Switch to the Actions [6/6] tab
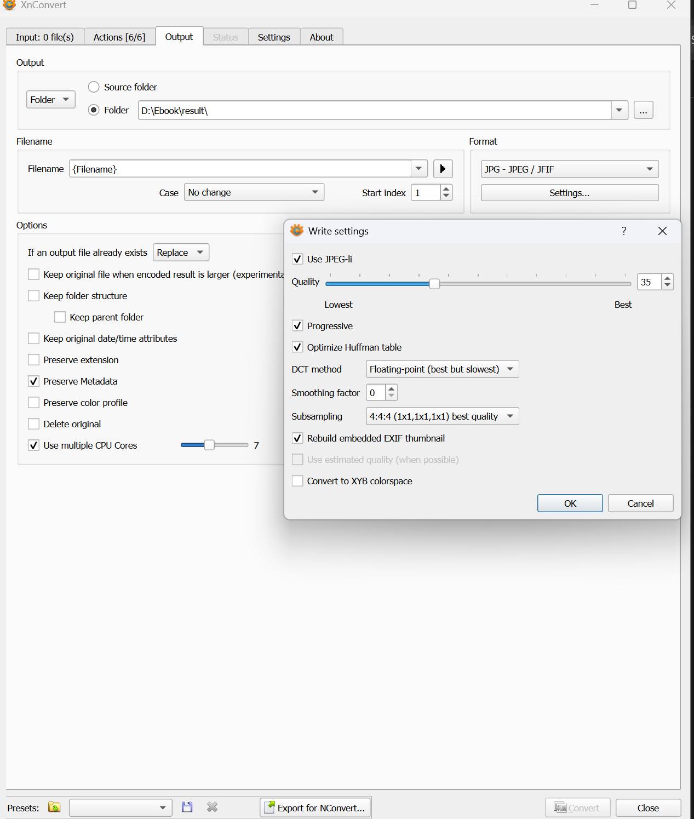The image size is (694, 819). click(x=119, y=37)
